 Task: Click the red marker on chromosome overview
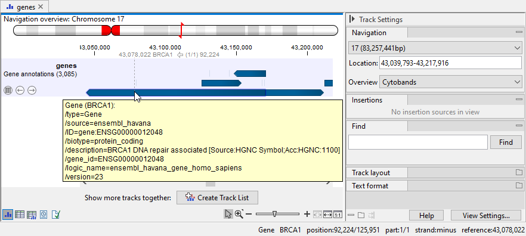pos(181,30)
